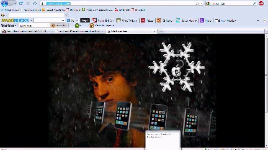Open a new tab with plus button

(x=161, y=31)
